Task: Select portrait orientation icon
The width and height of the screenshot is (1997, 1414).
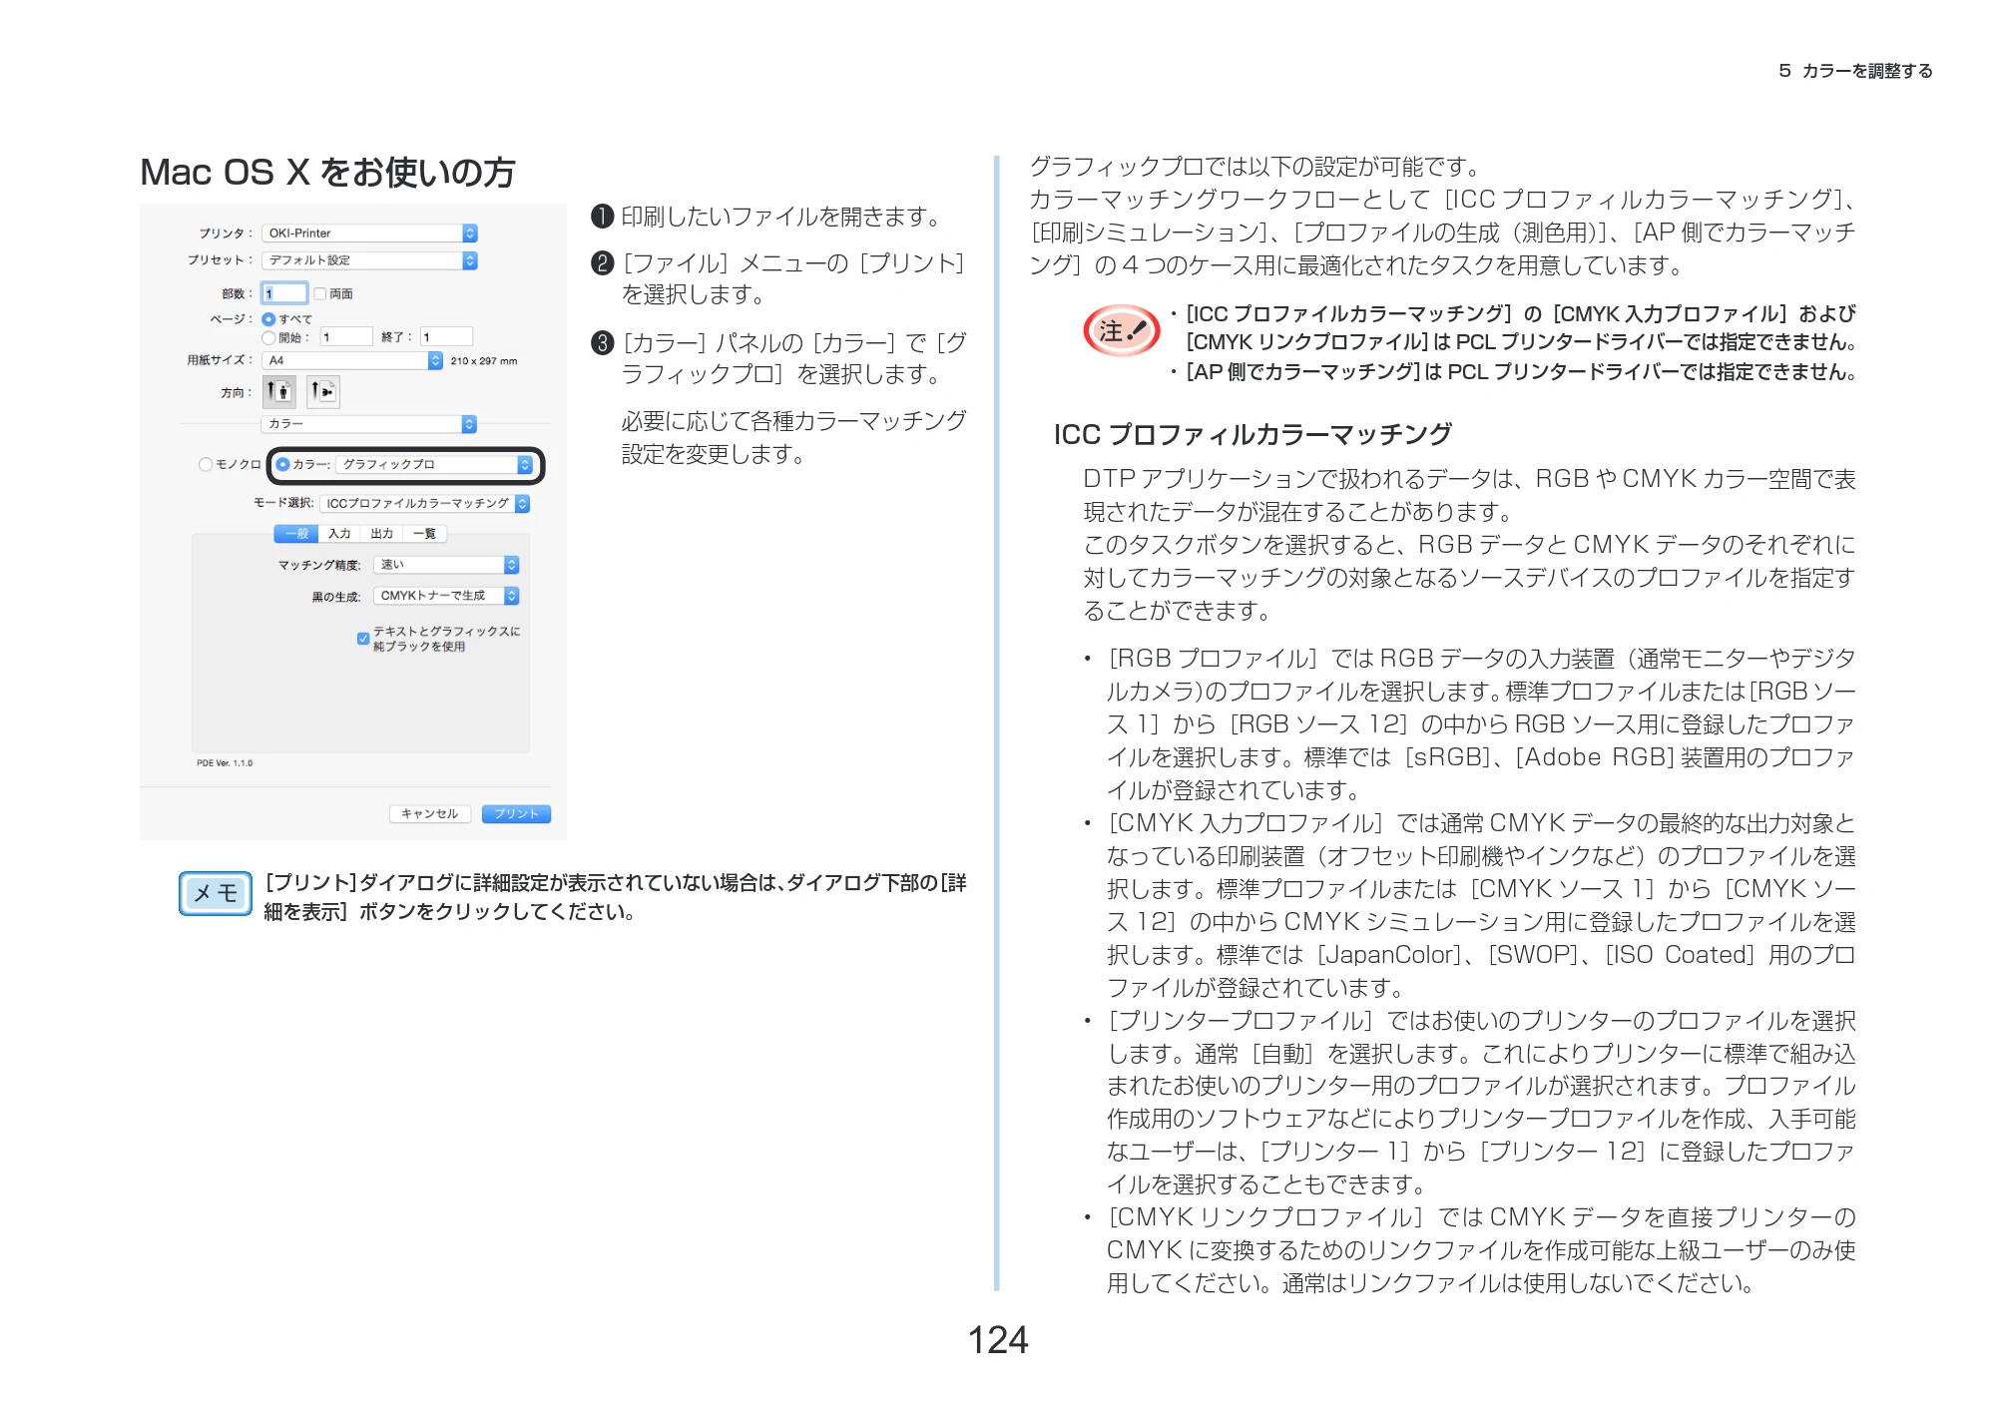Action: (x=279, y=391)
